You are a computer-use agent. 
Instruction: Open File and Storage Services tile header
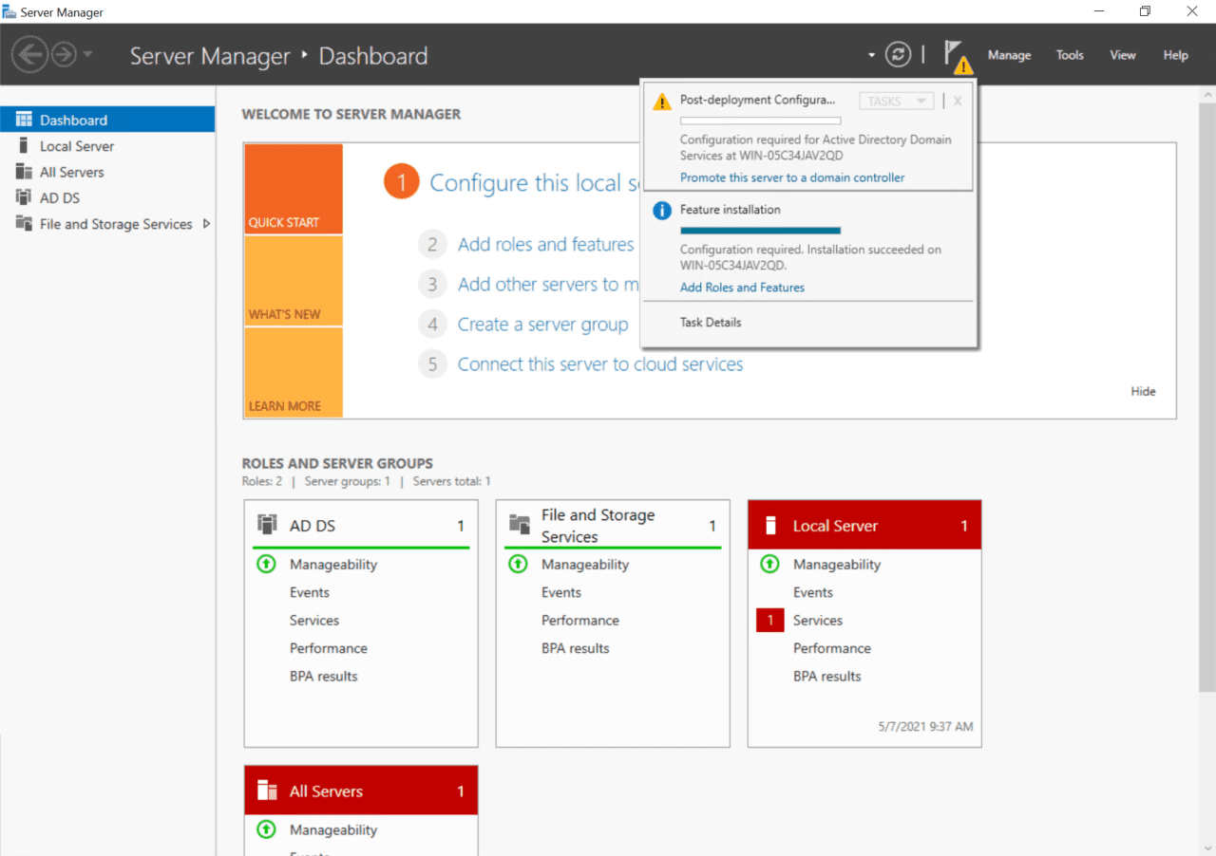pos(613,526)
